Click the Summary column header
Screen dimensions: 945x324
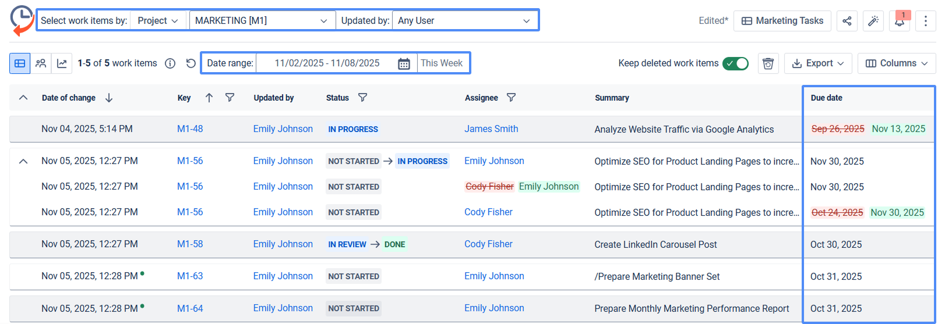(612, 98)
